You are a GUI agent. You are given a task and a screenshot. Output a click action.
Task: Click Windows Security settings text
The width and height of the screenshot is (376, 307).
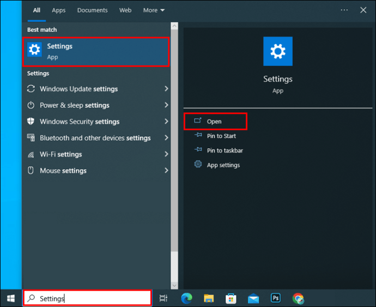click(x=80, y=122)
